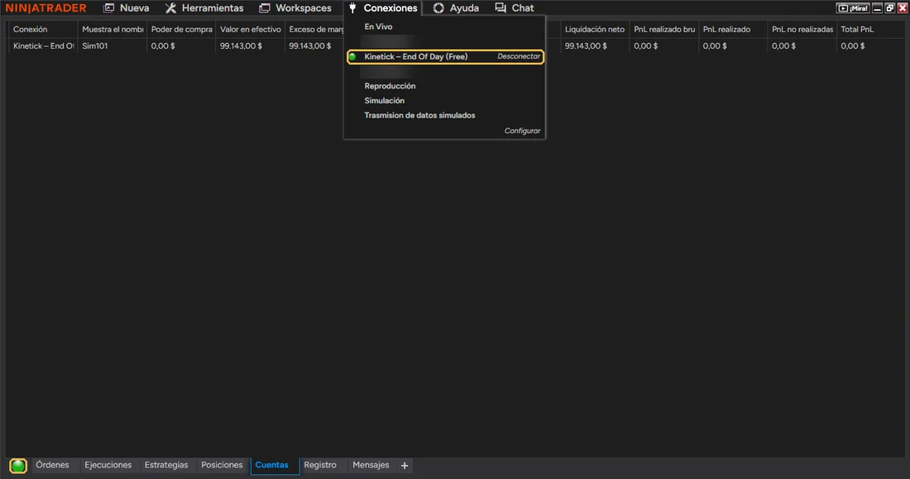Switch to the Posiciones tab

(x=222, y=465)
